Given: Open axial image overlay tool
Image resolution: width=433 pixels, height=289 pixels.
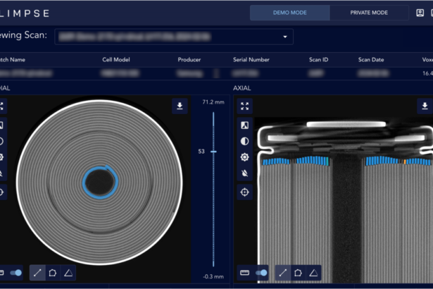Looking at the screenshot, I should [244, 125].
